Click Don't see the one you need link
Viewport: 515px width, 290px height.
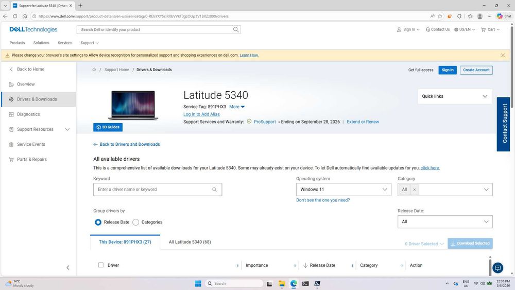323,200
